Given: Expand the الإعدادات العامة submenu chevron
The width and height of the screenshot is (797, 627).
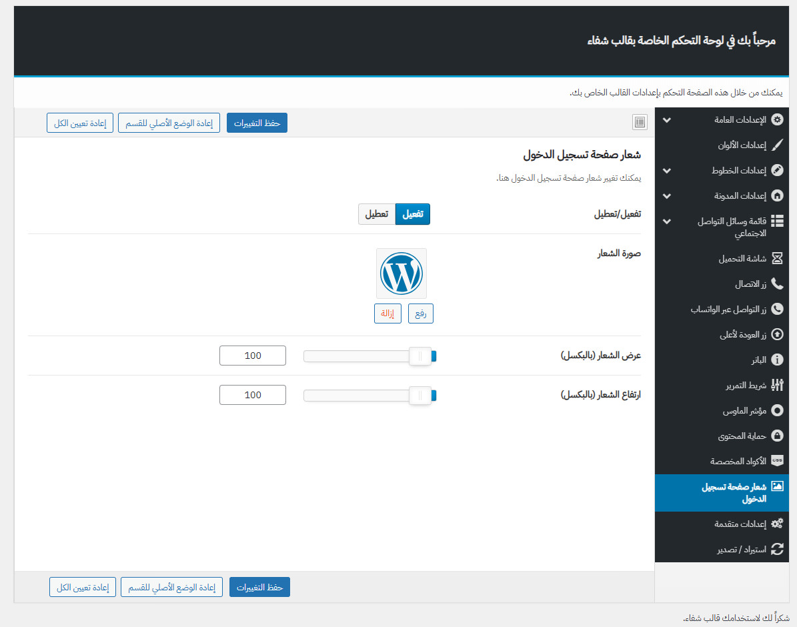Looking at the screenshot, I should tap(666, 120).
